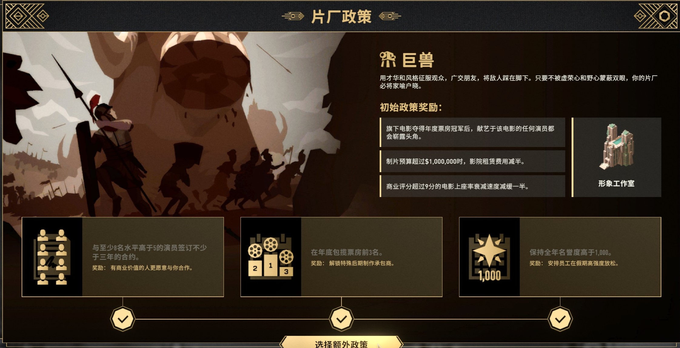Click the ornament right of 片厂政策 title
This screenshot has height=348, width=680.
pyautogui.click(x=390, y=16)
